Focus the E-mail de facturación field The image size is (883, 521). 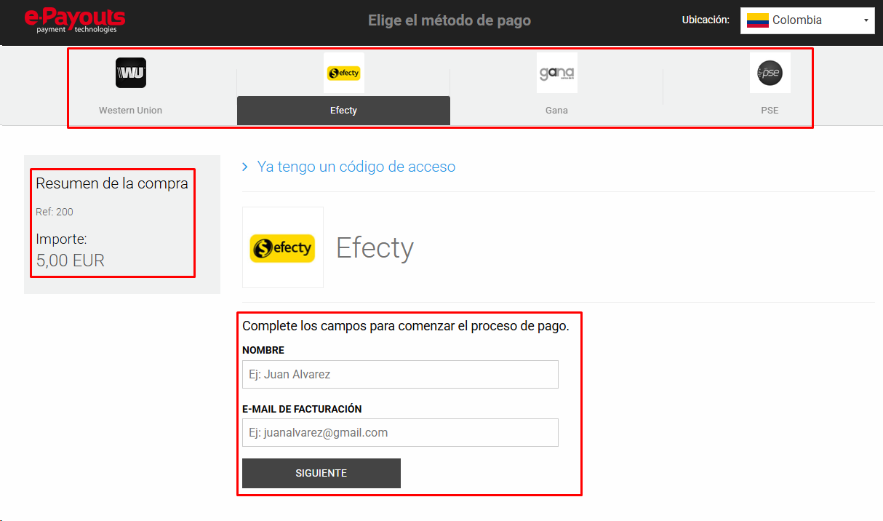(400, 432)
